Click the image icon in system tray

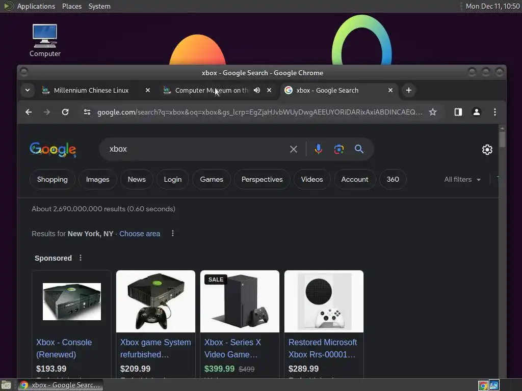(494, 385)
